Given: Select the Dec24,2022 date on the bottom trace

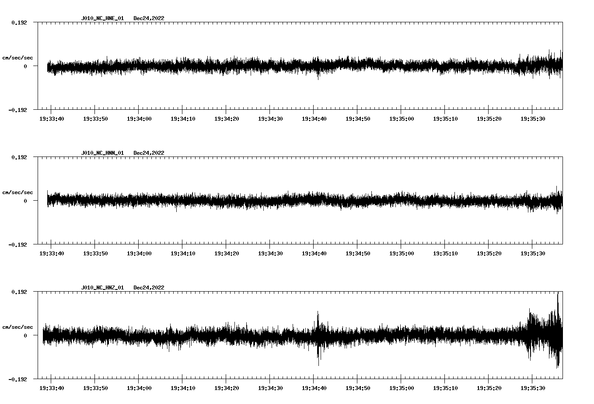Looking at the screenshot, I should coord(149,288).
